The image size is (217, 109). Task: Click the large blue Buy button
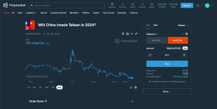coord(167,64)
